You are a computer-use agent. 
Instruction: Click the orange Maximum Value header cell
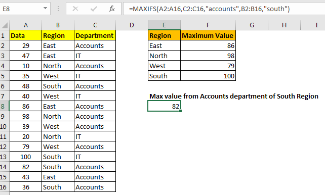[208, 35]
